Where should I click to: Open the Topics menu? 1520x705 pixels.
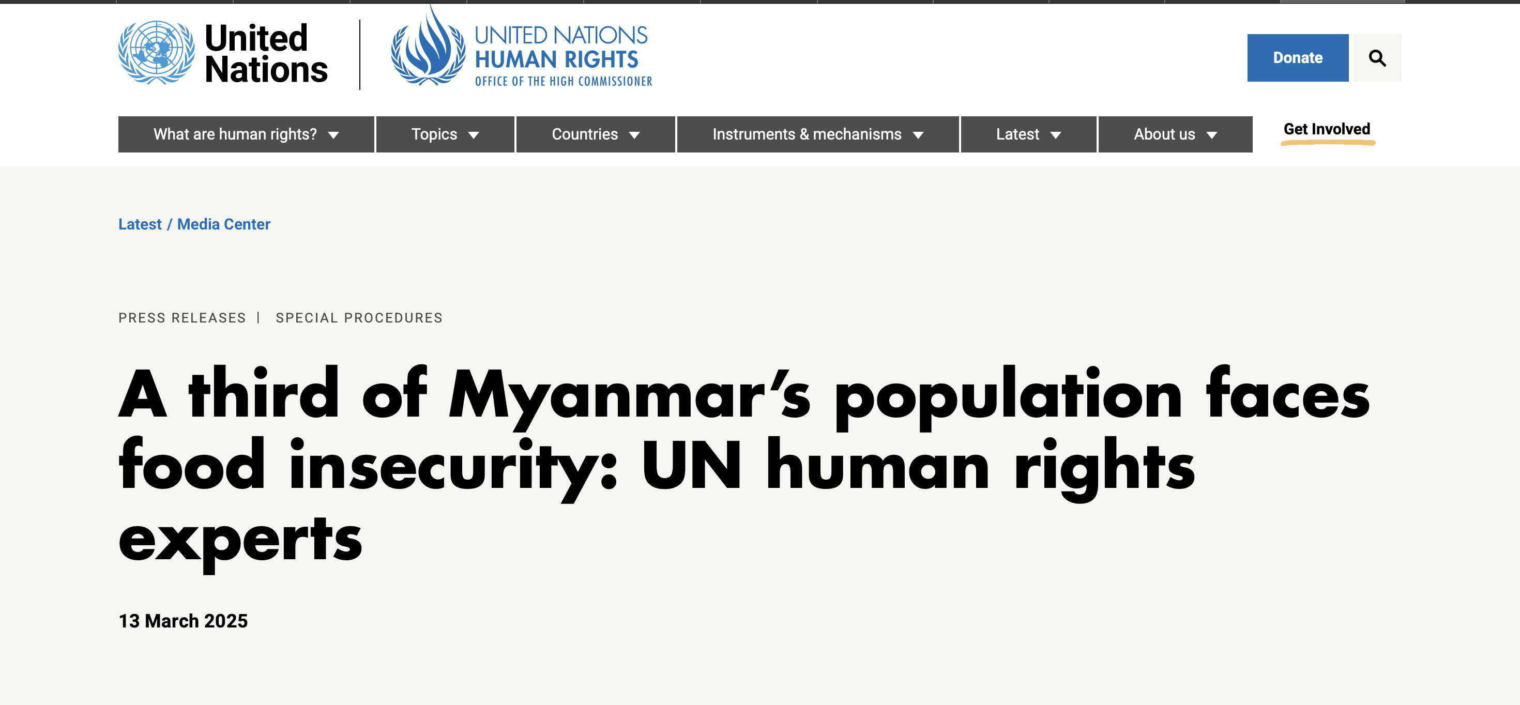coord(446,134)
